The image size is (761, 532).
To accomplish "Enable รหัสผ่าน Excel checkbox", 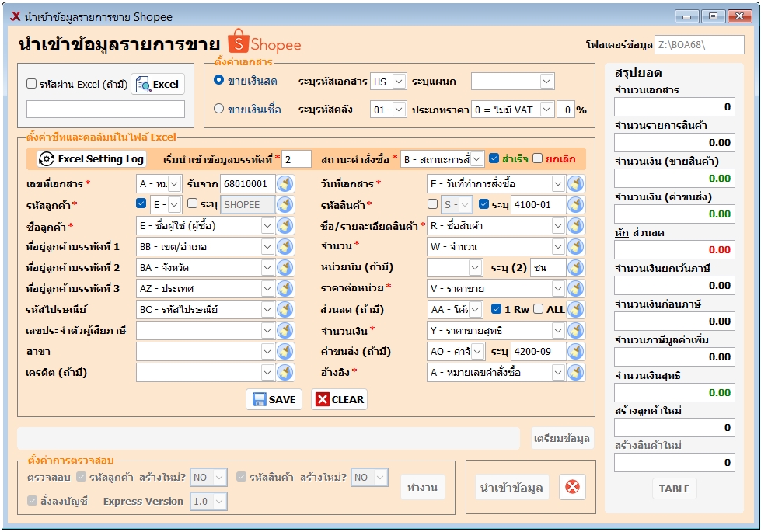I will pyautogui.click(x=32, y=84).
